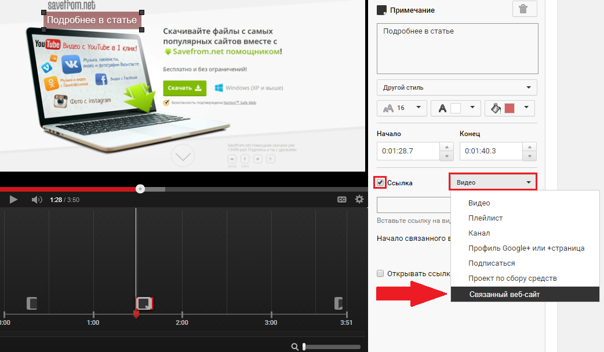This screenshot has width=604, height=352.
Task: Choose Подписаться from the link list
Action: click(x=492, y=263)
